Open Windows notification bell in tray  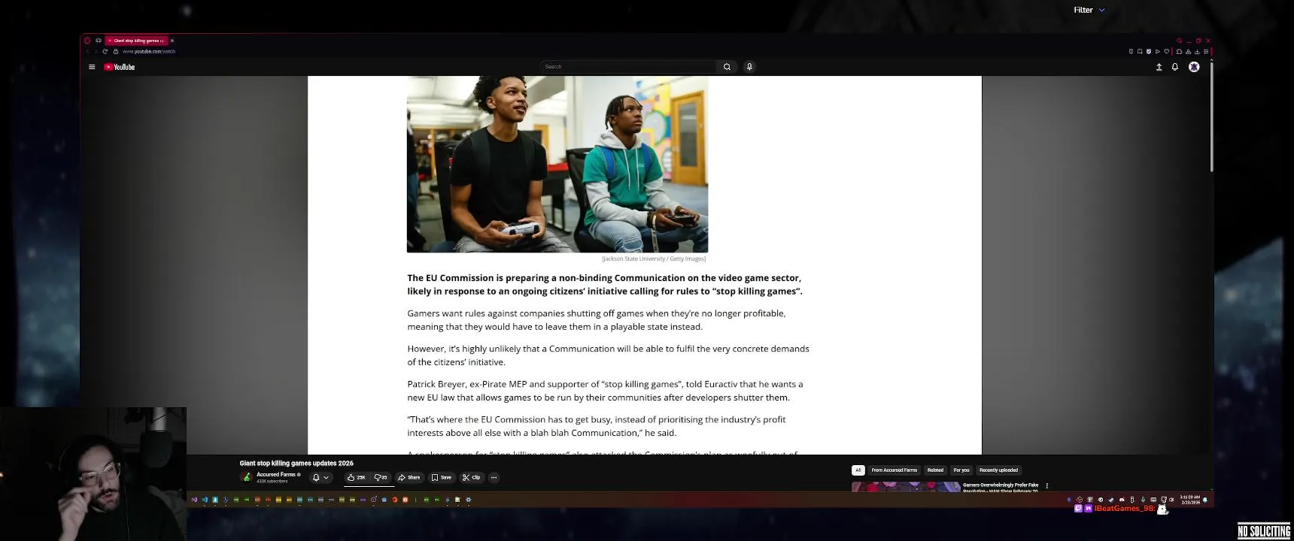click(x=1205, y=500)
